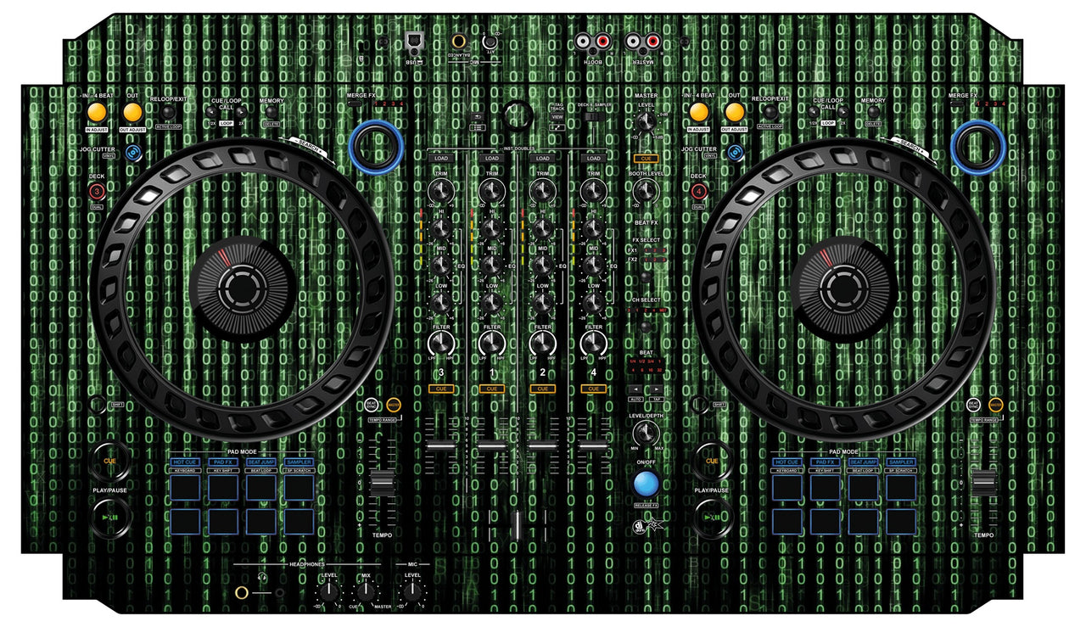Screen dimensions: 1086x627
Task: Click the central browse rotary selector
Action: (517, 114)
